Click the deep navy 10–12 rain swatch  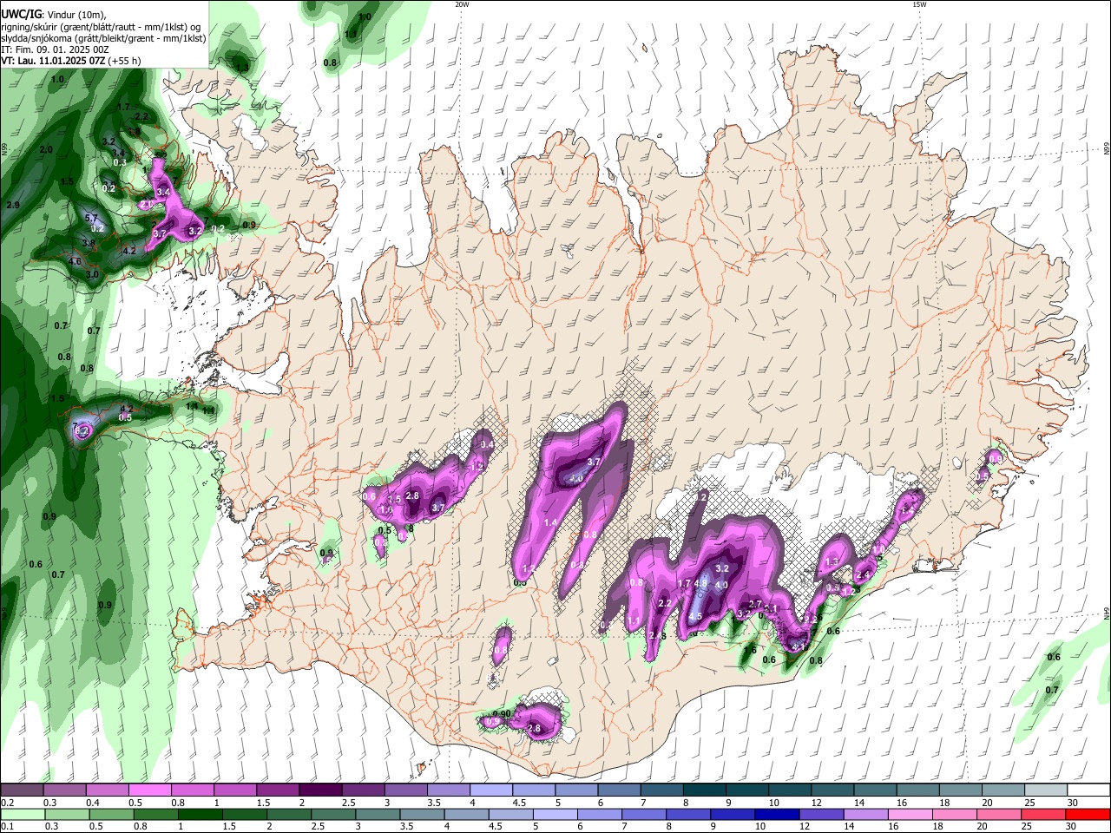[x=778, y=814]
